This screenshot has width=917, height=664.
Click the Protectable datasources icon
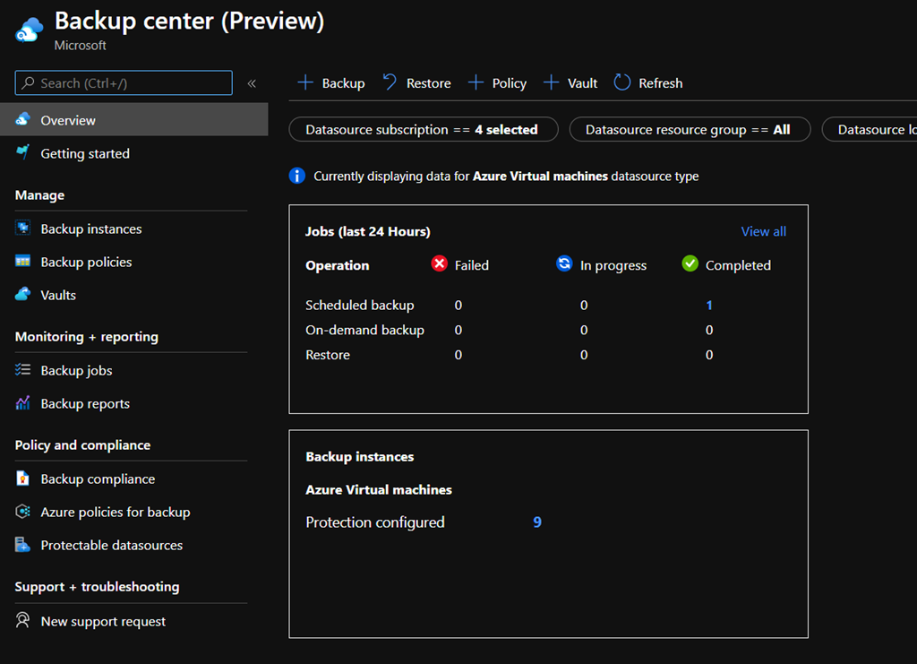(x=23, y=545)
